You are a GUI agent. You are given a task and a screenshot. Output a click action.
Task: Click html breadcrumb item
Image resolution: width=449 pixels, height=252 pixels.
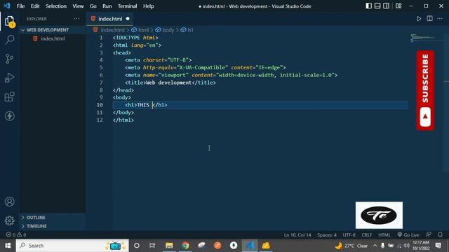point(143,30)
